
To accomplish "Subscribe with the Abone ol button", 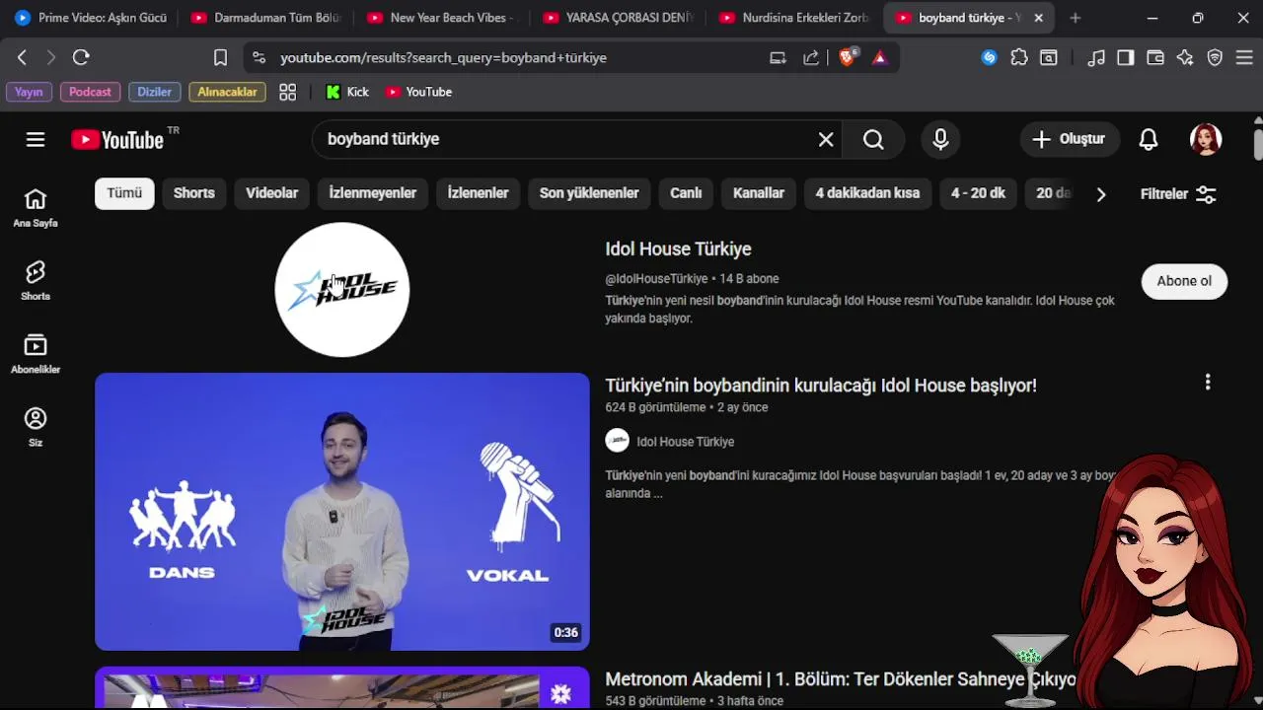I will point(1184,281).
